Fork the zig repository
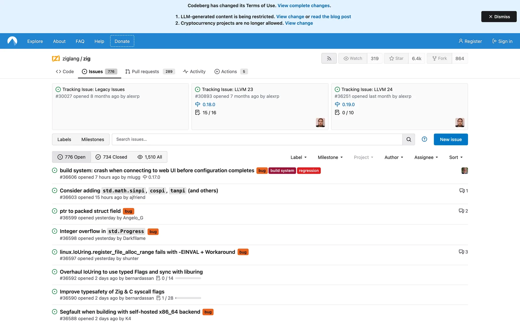The width and height of the screenshot is (520, 325). tap(439, 58)
